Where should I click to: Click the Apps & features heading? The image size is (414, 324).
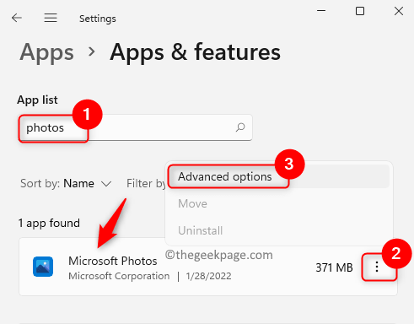pyautogui.click(x=196, y=52)
